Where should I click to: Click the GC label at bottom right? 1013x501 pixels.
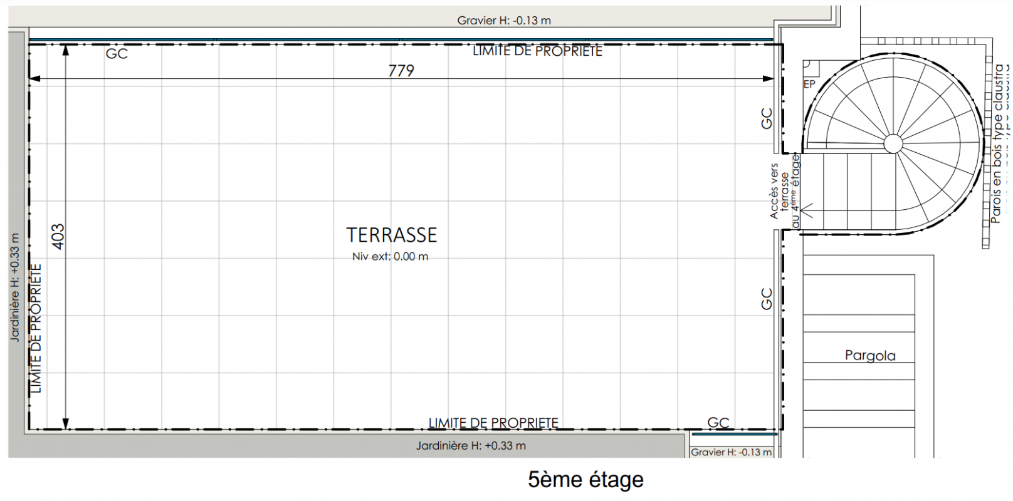(718, 423)
